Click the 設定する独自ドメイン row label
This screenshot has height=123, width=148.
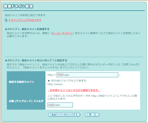click(21, 82)
